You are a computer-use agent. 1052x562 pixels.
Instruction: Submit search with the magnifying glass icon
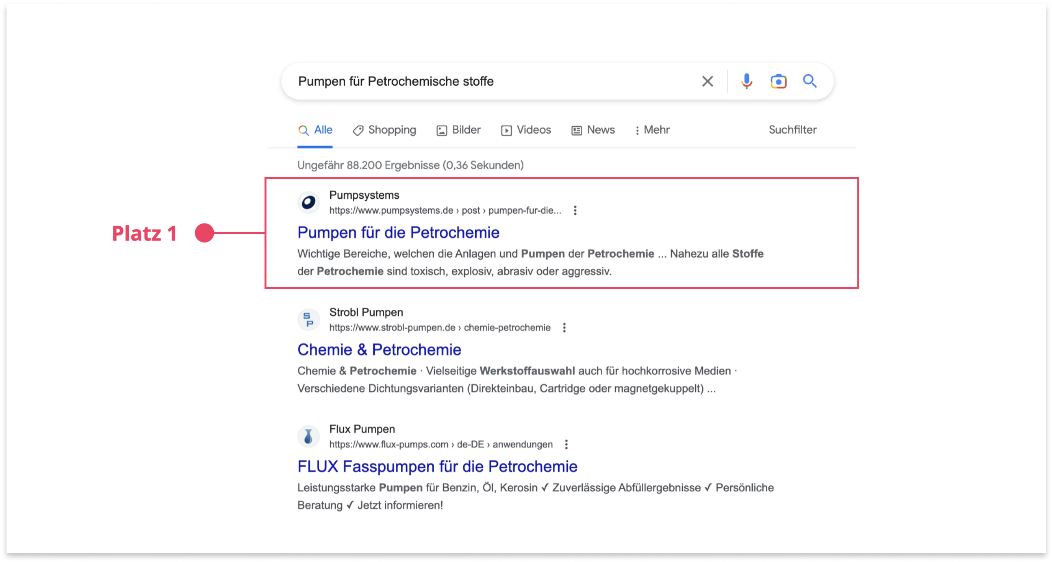[810, 81]
